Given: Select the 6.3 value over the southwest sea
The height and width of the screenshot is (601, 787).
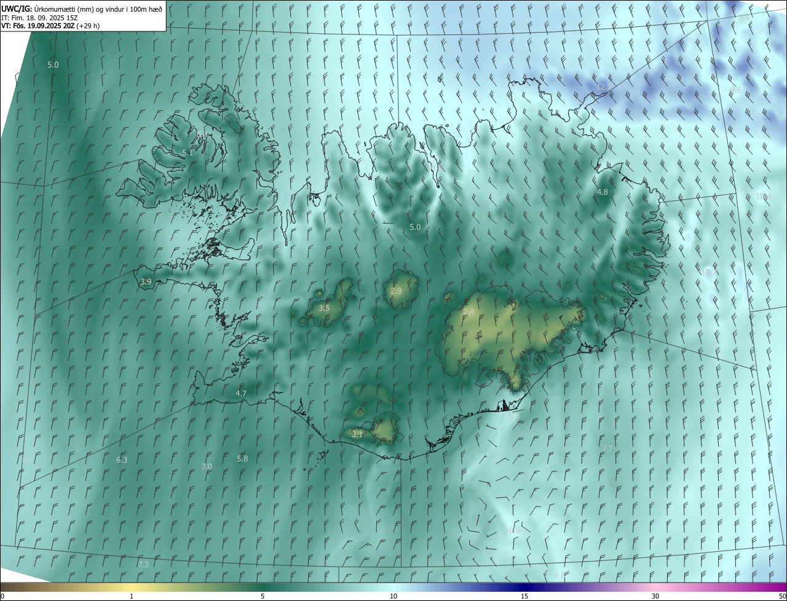Looking at the screenshot, I should click(x=122, y=460).
